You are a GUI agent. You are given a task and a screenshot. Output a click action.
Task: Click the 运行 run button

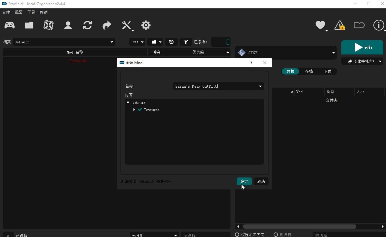point(362,47)
